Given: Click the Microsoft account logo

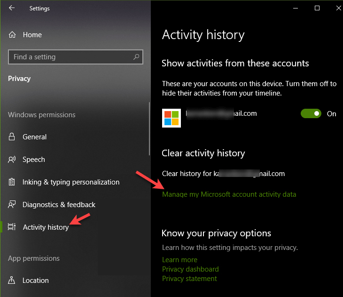Looking at the screenshot, I should coord(171,118).
